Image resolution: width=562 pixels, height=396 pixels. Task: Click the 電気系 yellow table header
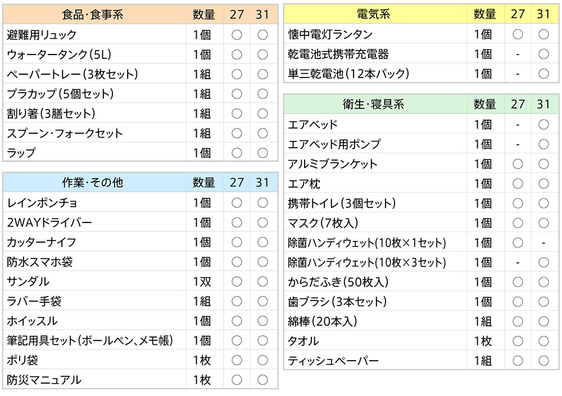(x=375, y=15)
